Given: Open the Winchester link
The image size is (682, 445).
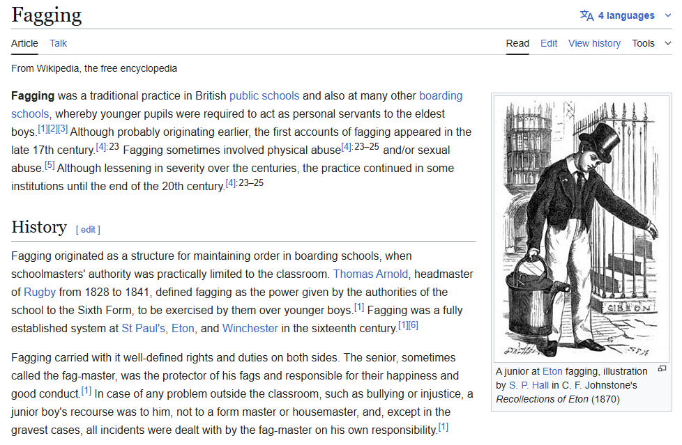Looking at the screenshot, I should (250, 328).
